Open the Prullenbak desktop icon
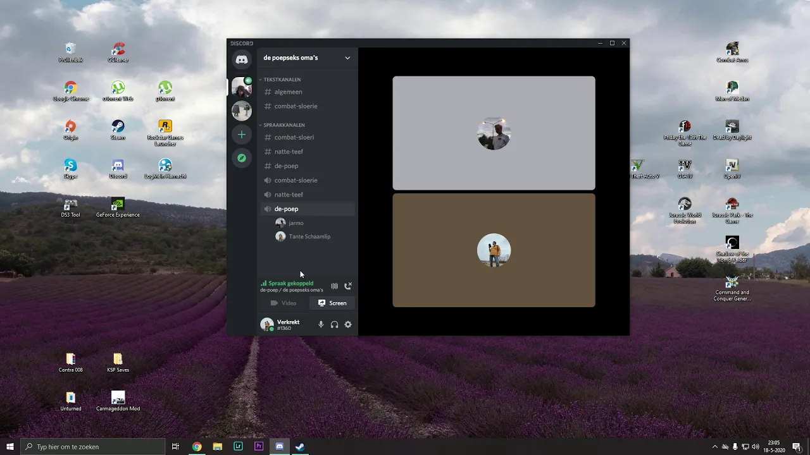 pos(70,52)
